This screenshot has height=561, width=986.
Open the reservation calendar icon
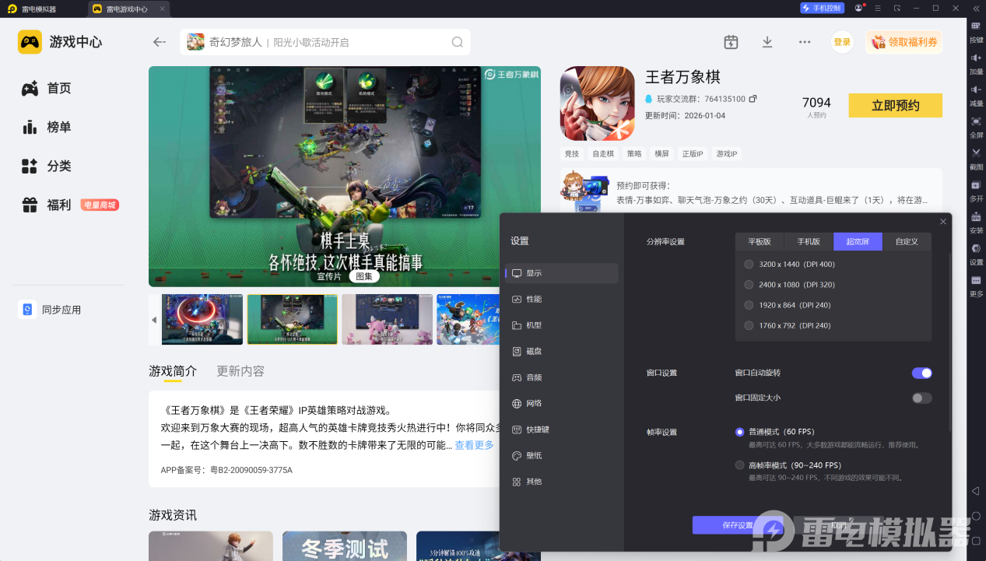[x=731, y=42]
